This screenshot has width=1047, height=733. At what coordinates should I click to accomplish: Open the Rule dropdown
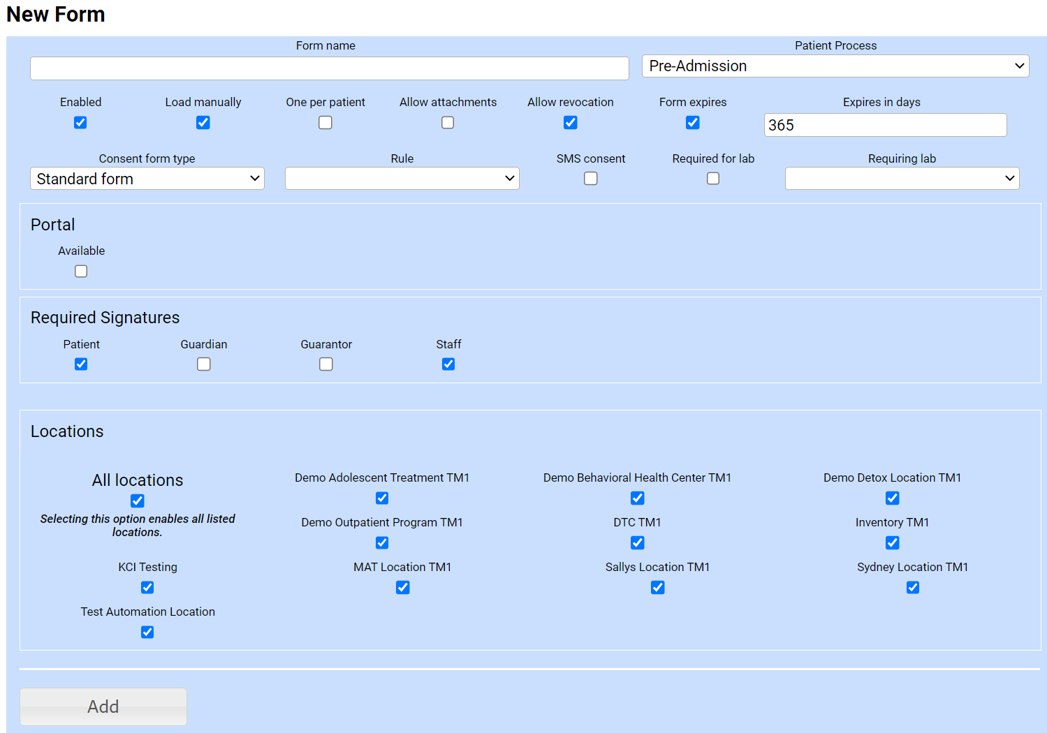click(x=402, y=179)
